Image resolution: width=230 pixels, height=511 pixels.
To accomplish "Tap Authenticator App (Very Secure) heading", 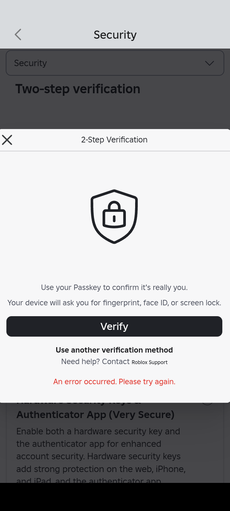I will click(x=96, y=415).
